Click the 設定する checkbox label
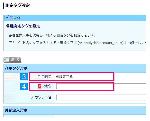This screenshot has height=121, width=150. (x=66, y=77)
